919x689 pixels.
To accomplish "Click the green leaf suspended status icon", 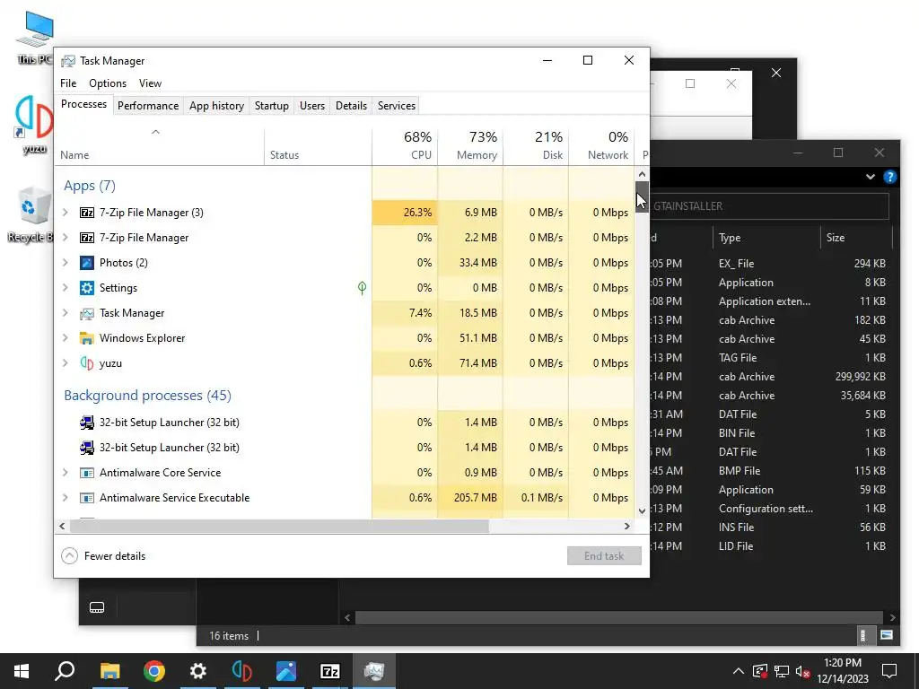I will point(363,288).
